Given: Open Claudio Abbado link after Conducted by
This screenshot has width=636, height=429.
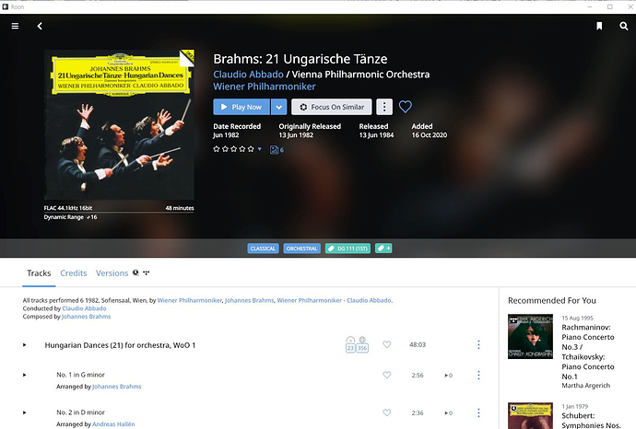Looking at the screenshot, I should [85, 308].
